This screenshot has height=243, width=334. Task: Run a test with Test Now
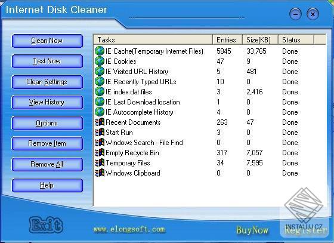coord(47,61)
